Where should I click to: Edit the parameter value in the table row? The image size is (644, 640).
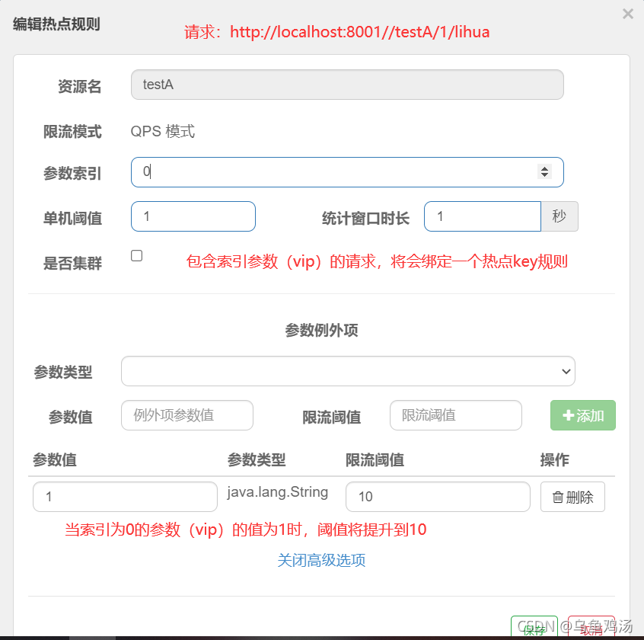coord(125,497)
